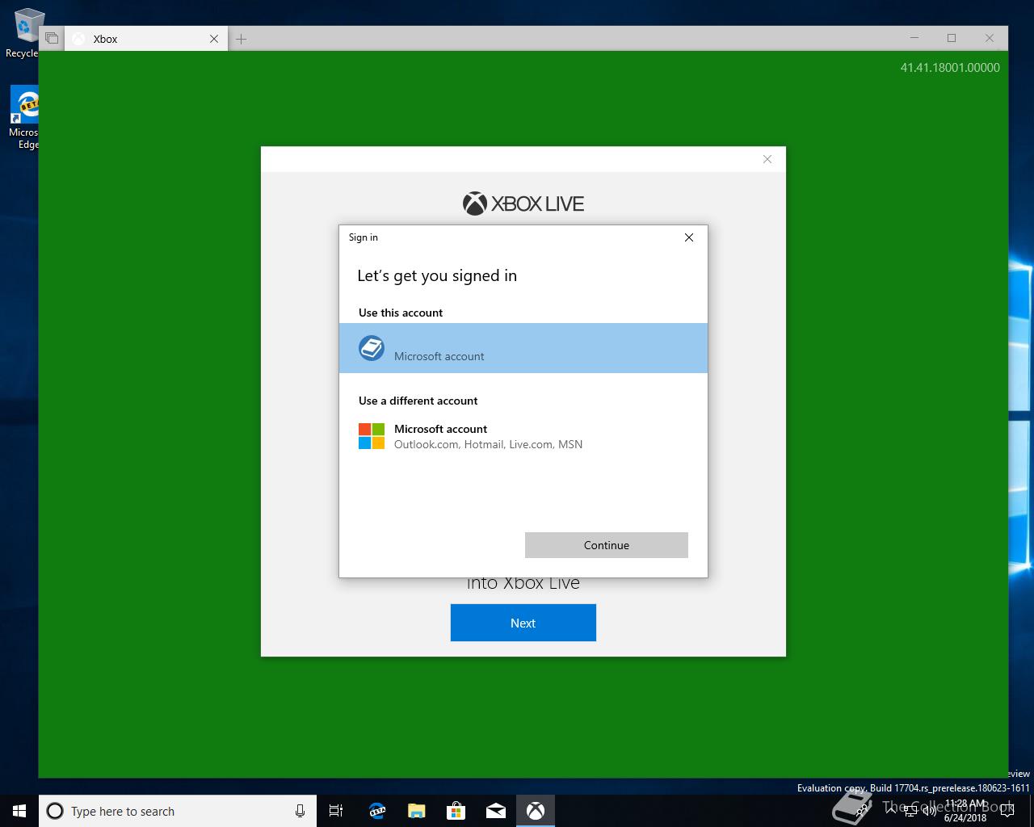Image resolution: width=1034 pixels, height=827 pixels.
Task: Click the into Xbox Live text
Action: click(x=523, y=584)
